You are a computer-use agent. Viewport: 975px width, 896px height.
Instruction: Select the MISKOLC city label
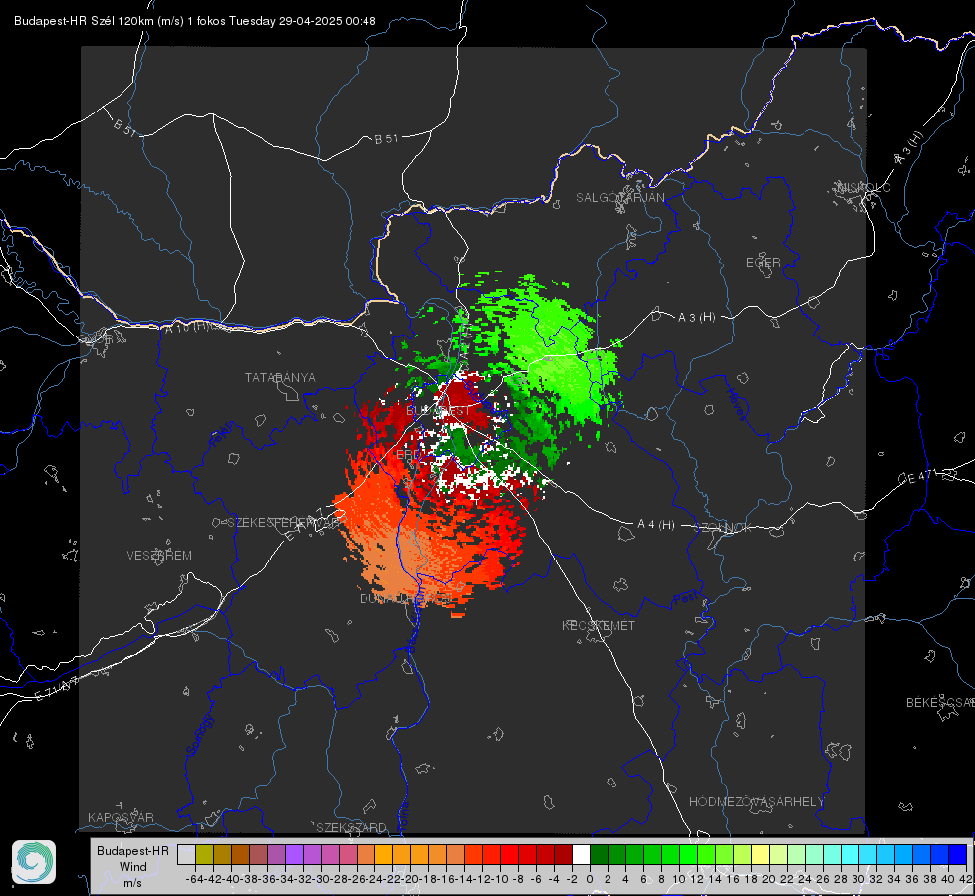[863, 187]
